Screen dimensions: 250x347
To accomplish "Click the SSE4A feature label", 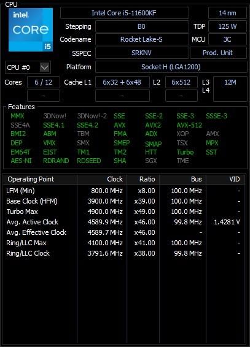I will [20, 125].
